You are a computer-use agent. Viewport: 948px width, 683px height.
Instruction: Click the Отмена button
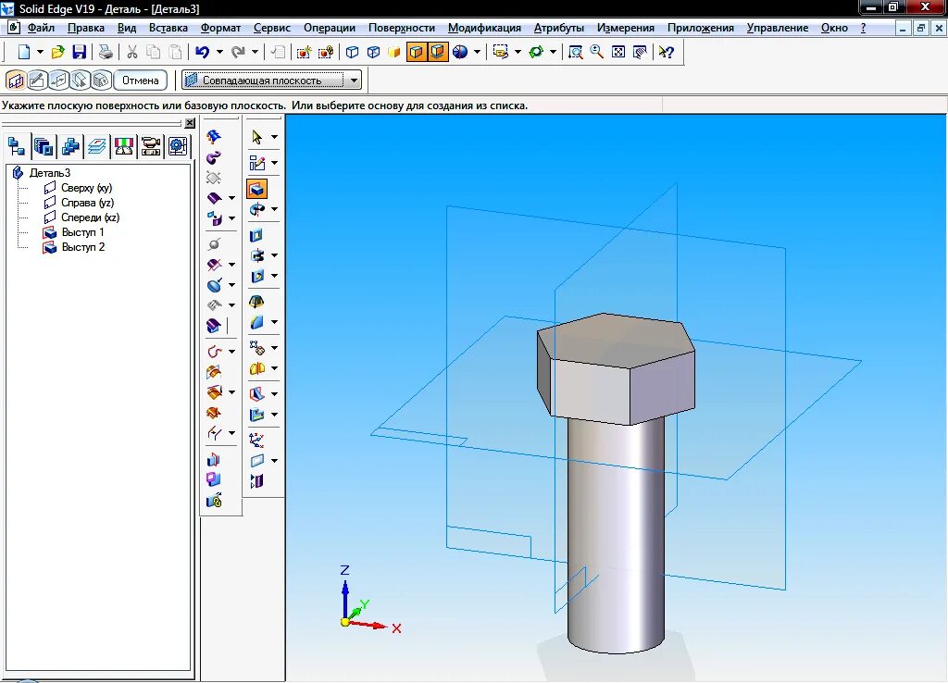141,81
